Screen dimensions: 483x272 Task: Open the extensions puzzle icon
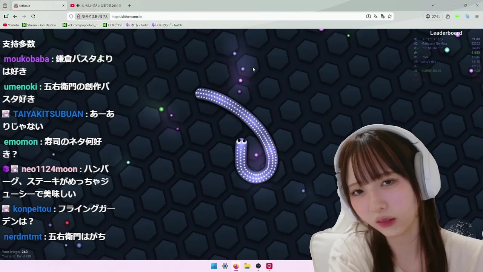click(448, 16)
